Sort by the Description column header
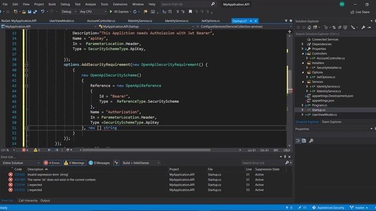The width and height of the screenshot is (376, 211). (x=35, y=169)
